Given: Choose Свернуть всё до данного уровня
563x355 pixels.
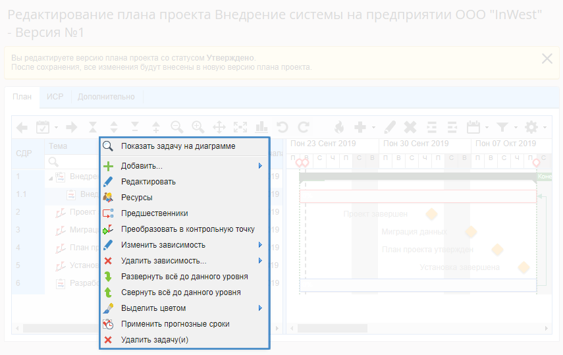Looking at the screenshot, I should click(180, 292).
